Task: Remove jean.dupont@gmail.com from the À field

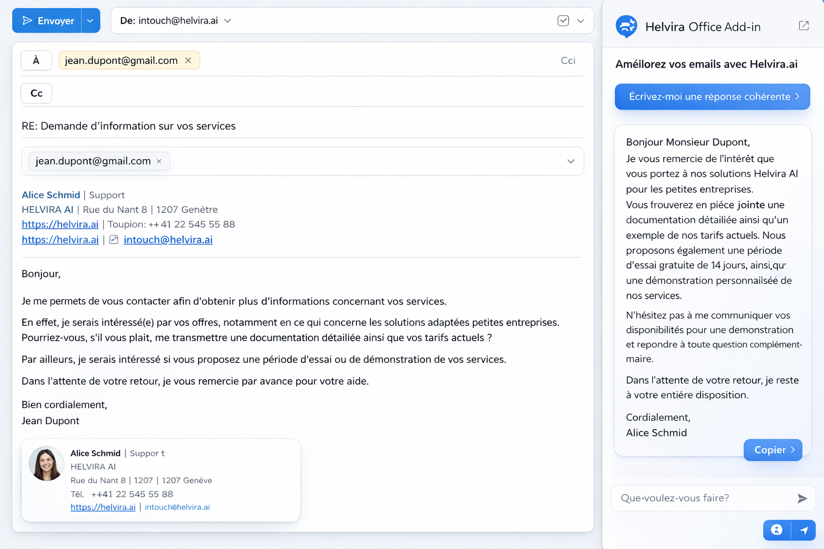Action: 188,61
